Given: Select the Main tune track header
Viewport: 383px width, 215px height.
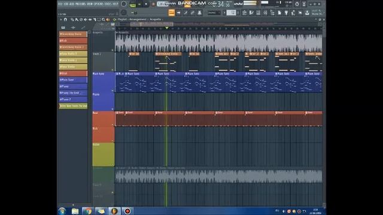Looking at the screenshot, I should click(104, 82).
